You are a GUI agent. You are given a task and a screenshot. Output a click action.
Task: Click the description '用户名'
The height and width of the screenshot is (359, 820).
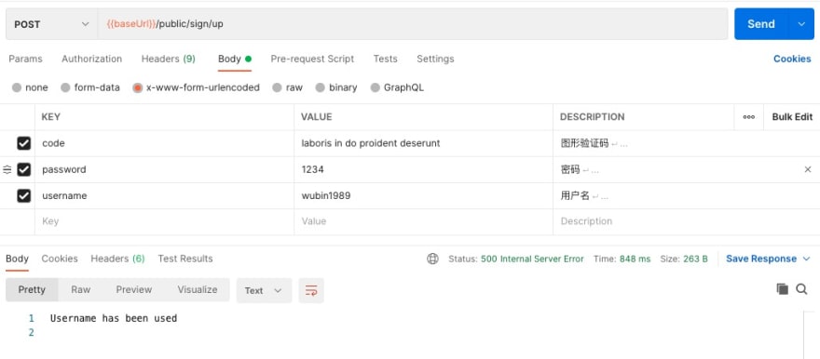[x=575, y=195]
